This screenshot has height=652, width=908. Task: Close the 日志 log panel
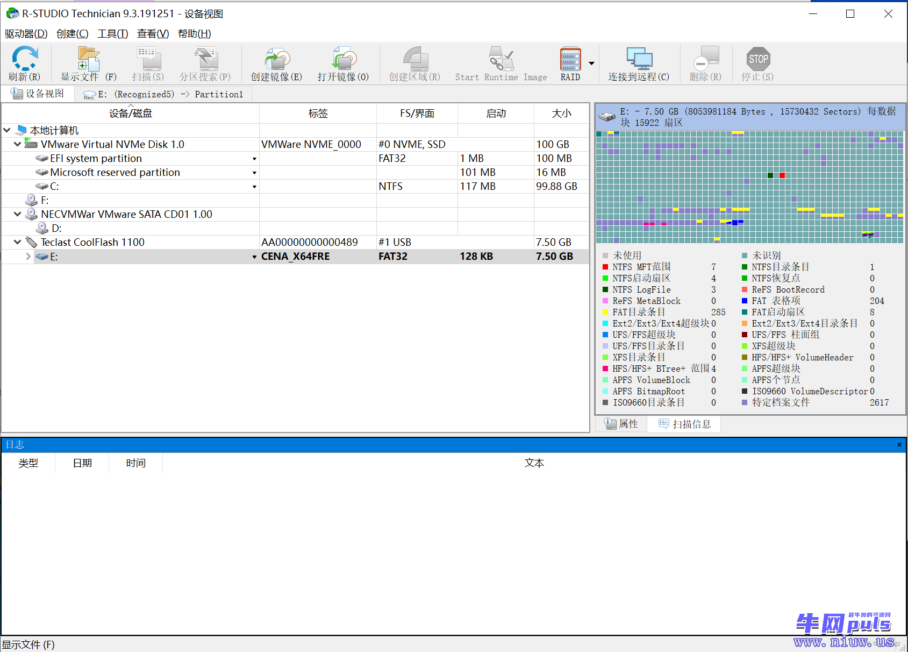tap(899, 445)
